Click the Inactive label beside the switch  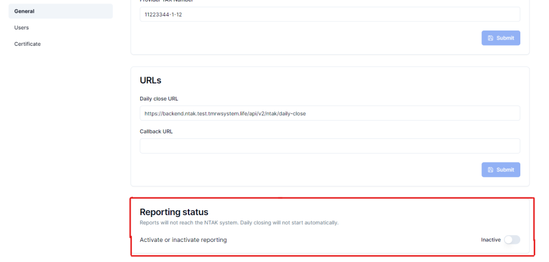(x=490, y=239)
